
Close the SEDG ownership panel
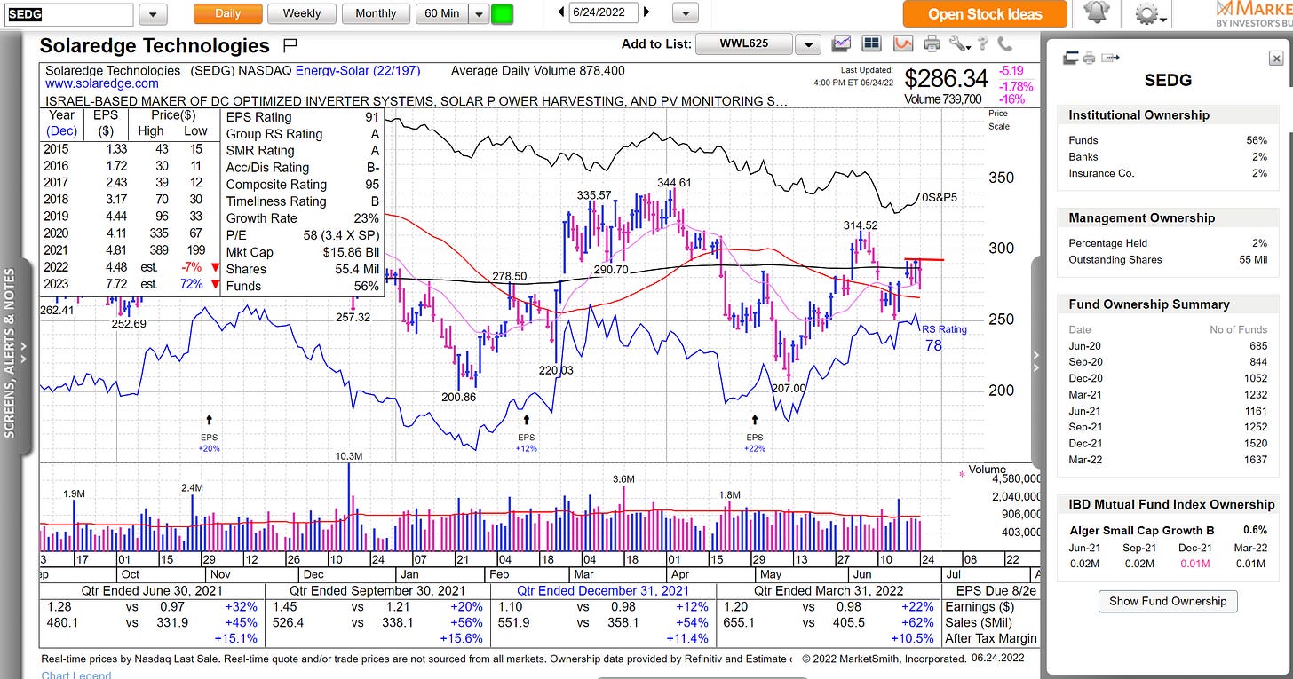tap(1276, 58)
